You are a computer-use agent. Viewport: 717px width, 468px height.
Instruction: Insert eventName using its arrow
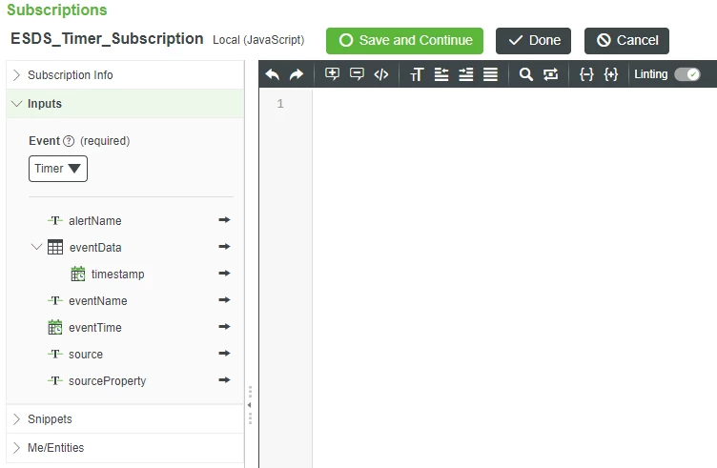pyautogui.click(x=224, y=300)
